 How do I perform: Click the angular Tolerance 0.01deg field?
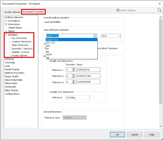point(78,98)
